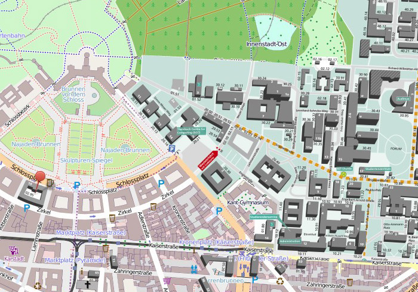Click building number 20.40

point(276,160)
